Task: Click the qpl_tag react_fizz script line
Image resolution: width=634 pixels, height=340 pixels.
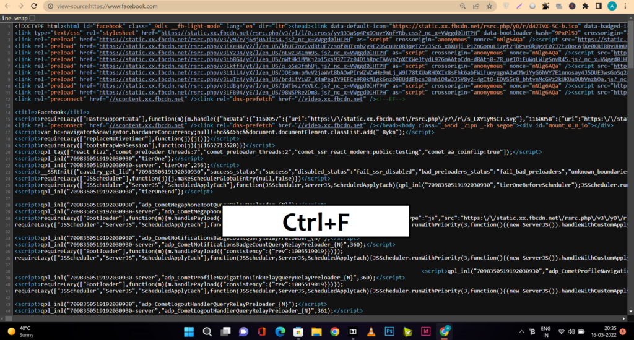Action: pos(278,152)
